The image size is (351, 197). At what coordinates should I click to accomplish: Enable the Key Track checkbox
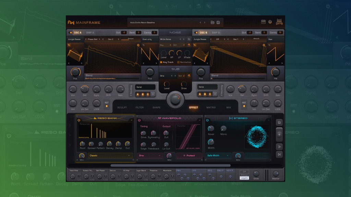coord(161,62)
